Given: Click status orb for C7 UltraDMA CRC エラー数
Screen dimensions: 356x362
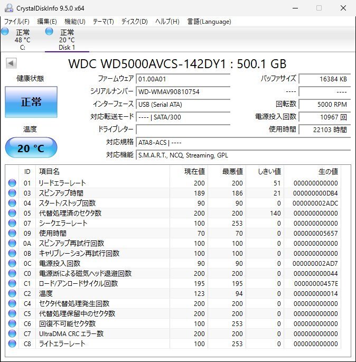Looking at the screenshot, I should [x=12, y=333].
